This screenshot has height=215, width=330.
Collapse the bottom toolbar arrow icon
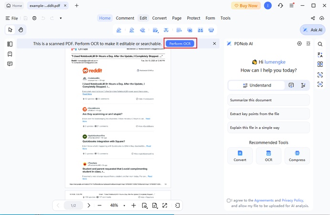coord(177,205)
